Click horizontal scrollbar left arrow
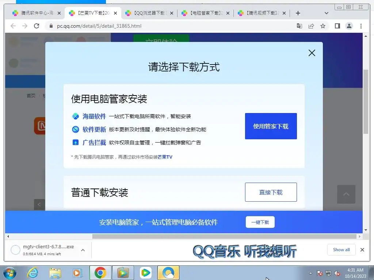374x280 pixels. [8, 236]
